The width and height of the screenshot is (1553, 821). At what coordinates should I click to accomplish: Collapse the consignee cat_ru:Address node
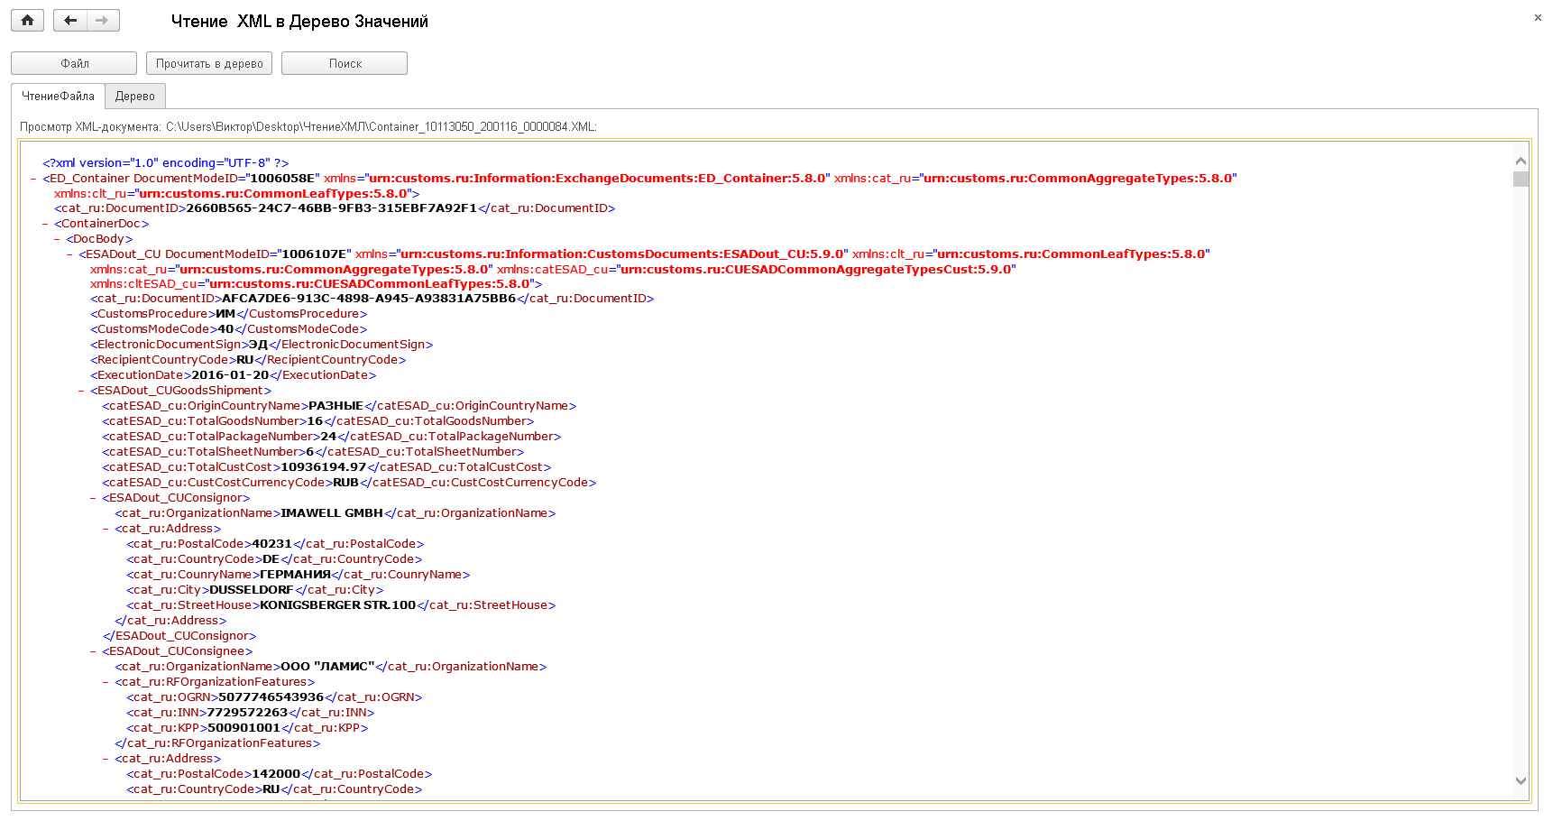click(106, 759)
